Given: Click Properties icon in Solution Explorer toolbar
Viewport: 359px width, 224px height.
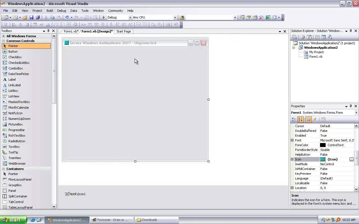Looking at the screenshot, I should [x=294, y=37].
